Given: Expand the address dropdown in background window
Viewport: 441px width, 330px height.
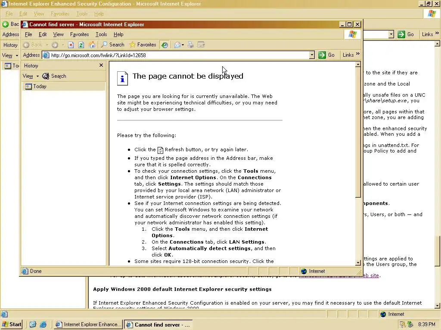Looking at the screenshot, I should (x=391, y=34).
